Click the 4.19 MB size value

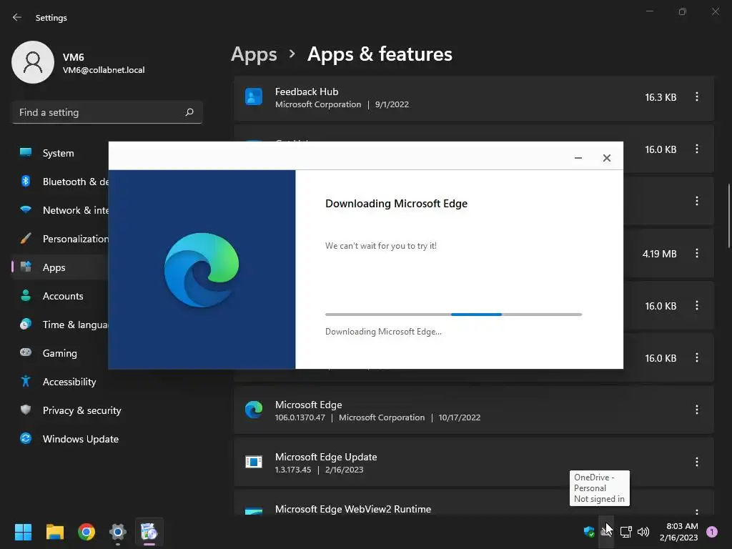pos(659,254)
